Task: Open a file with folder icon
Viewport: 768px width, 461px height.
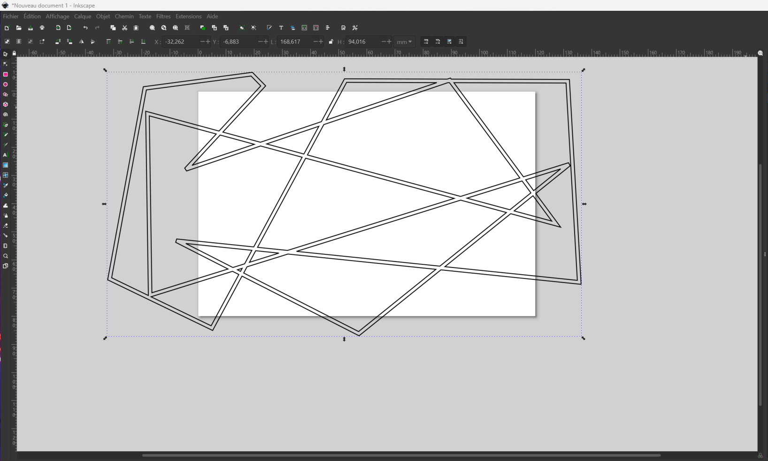Action: (19, 28)
